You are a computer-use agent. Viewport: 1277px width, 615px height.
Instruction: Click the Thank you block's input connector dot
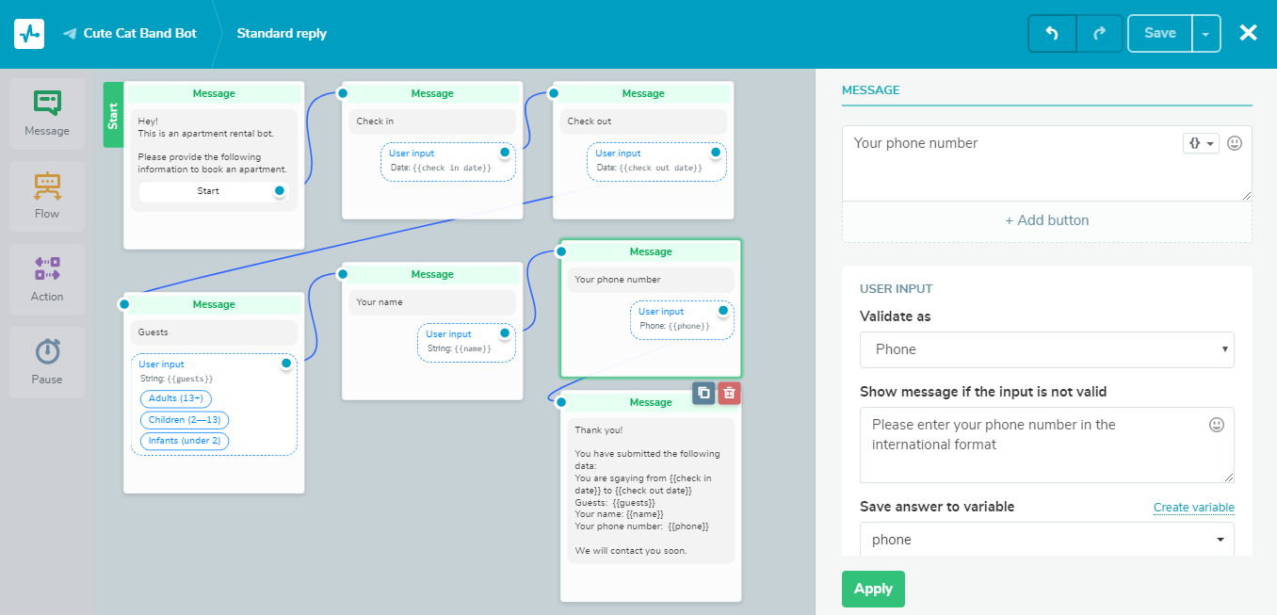point(561,402)
